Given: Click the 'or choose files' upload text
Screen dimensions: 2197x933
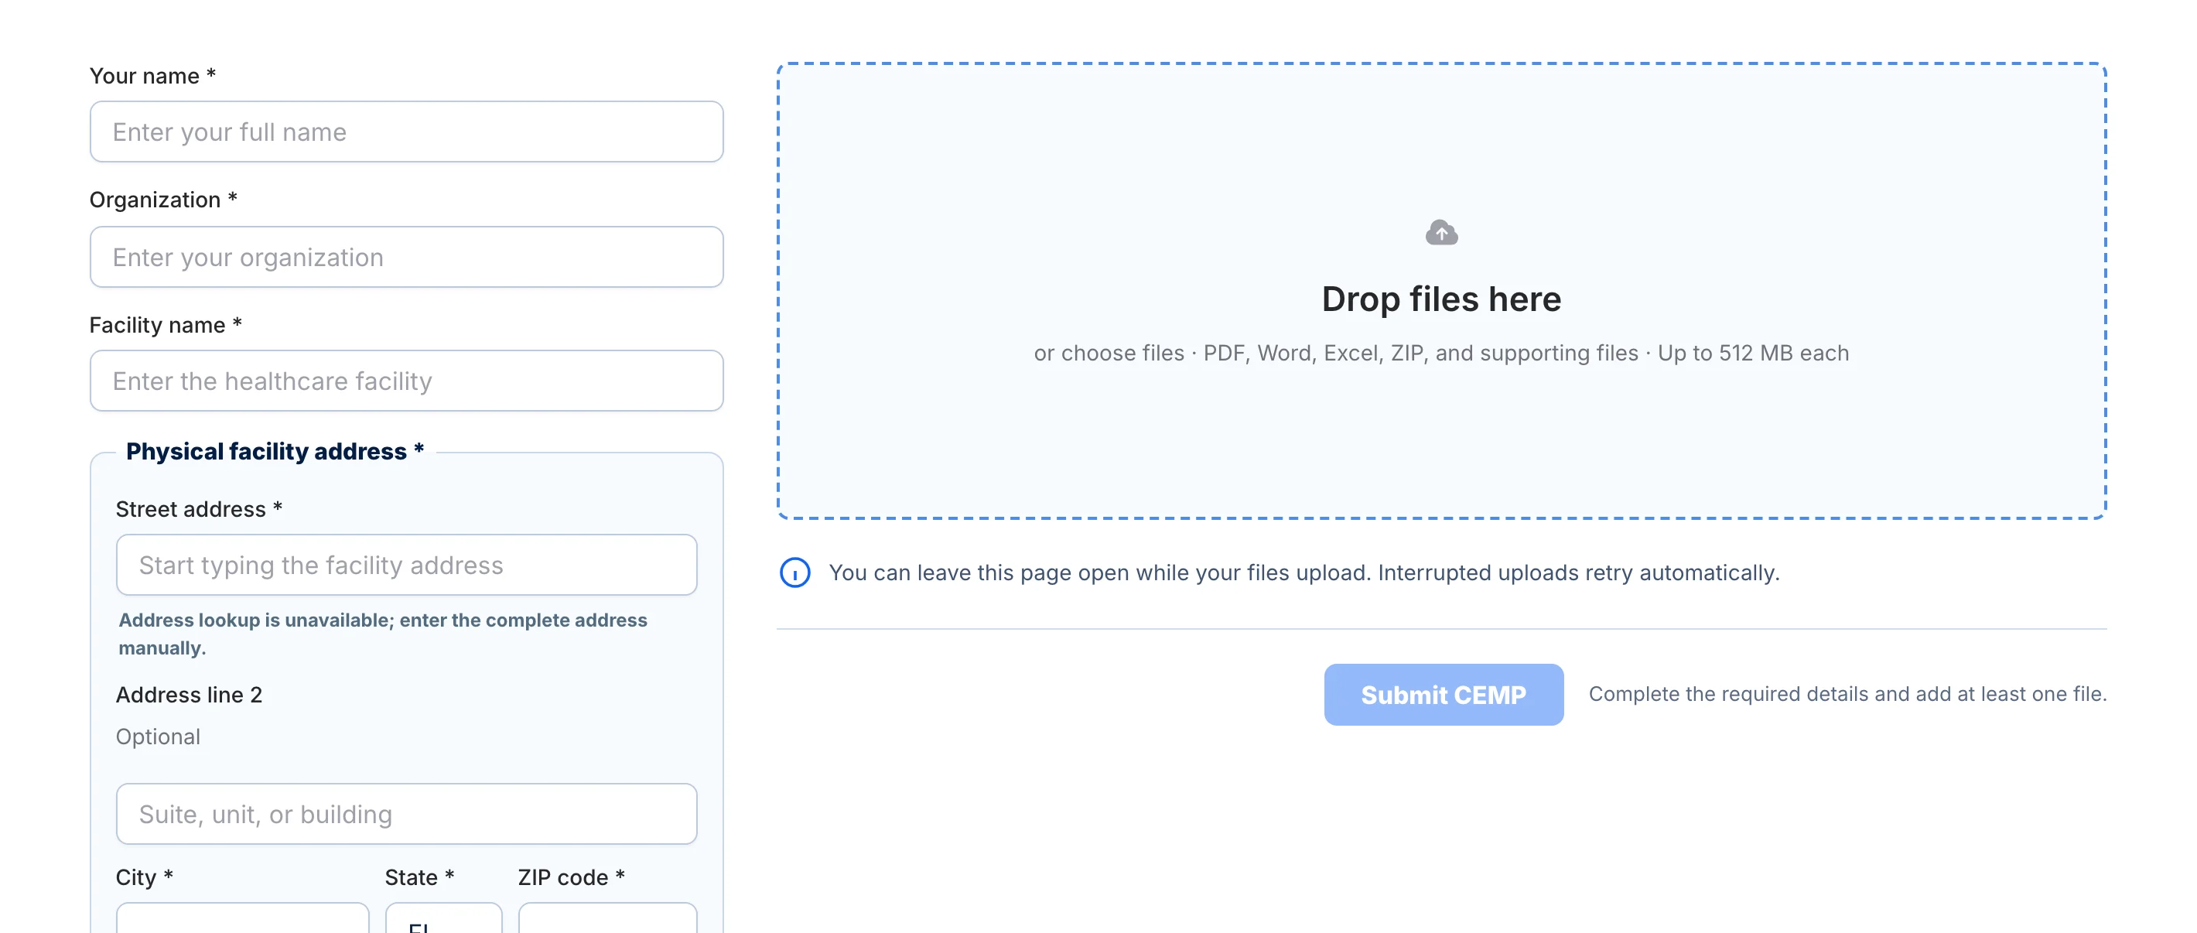Looking at the screenshot, I should [x=1109, y=353].
